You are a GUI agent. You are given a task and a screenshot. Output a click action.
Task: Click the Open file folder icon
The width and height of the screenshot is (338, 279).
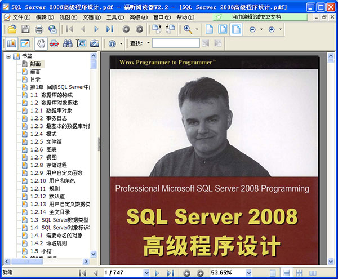[x=12, y=29]
